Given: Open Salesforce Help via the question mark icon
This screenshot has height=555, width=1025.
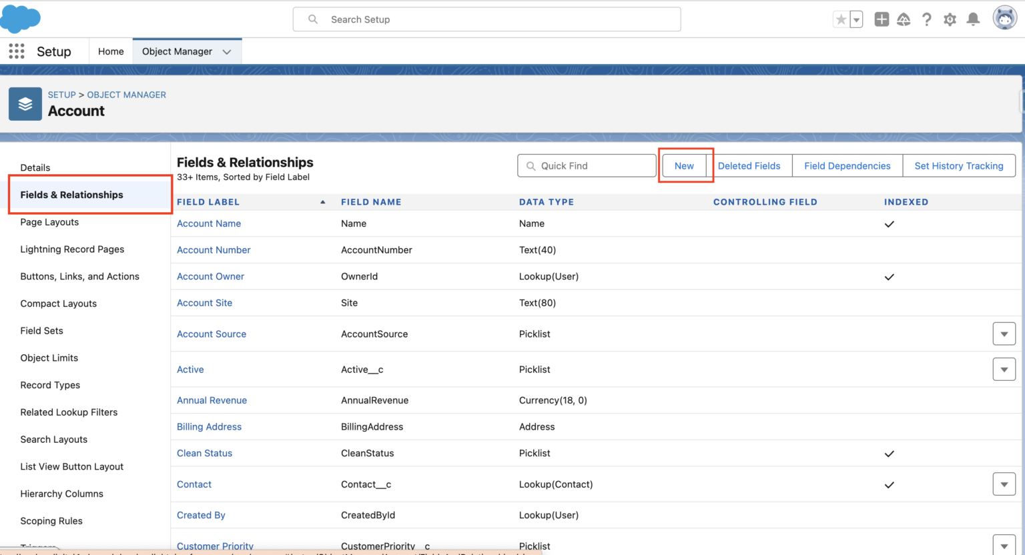Looking at the screenshot, I should click(927, 19).
